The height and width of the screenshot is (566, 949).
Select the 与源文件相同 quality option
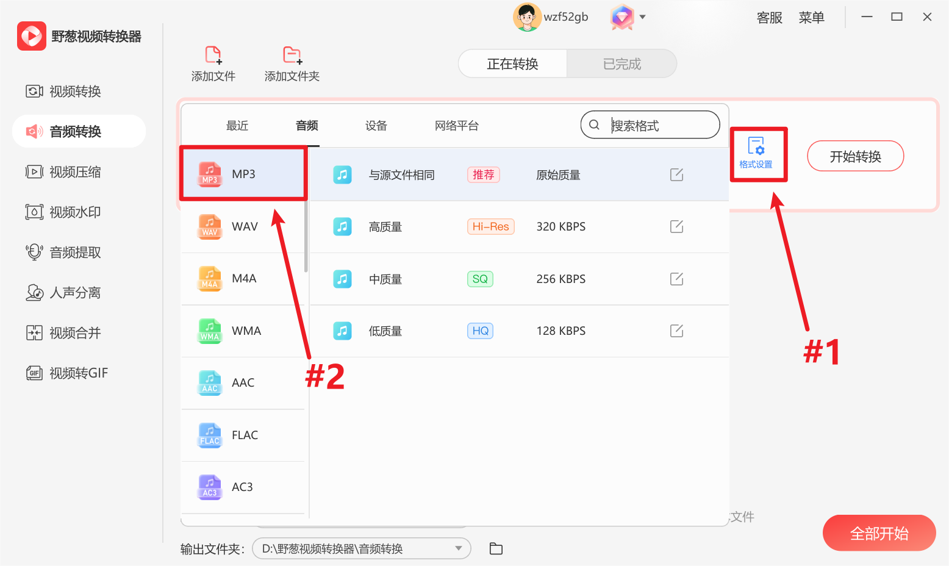(x=403, y=174)
